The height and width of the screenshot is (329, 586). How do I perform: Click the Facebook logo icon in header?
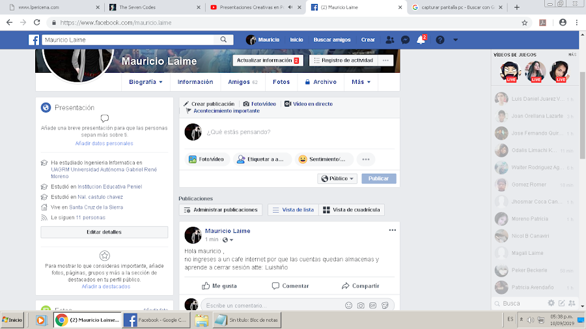(x=34, y=40)
